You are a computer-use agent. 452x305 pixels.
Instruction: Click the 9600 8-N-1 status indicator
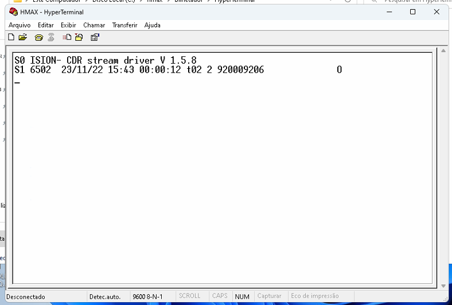click(148, 296)
